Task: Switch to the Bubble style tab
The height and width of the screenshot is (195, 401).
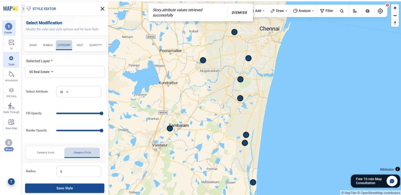Action: point(48,45)
